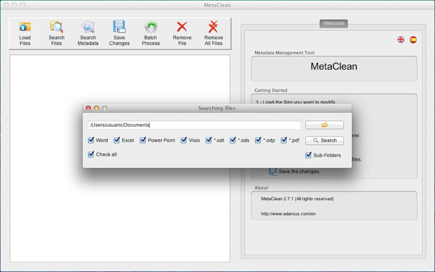Start Batch Process from the toolbar
The image size is (435, 272).
click(151, 33)
